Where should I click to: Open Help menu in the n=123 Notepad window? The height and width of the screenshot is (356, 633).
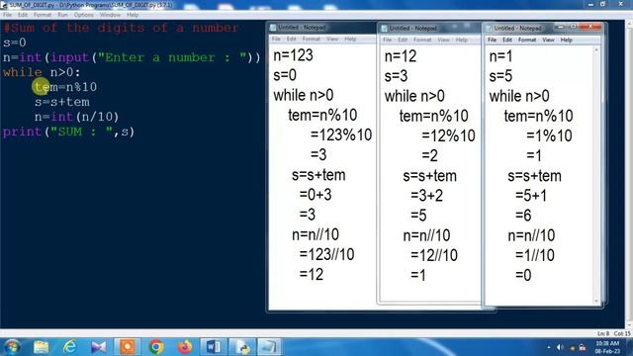[x=350, y=40]
